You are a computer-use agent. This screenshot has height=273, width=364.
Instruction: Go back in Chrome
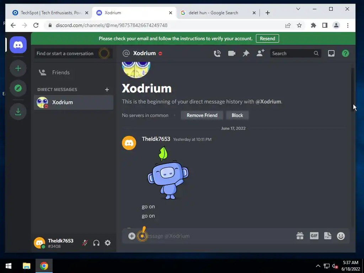[x=13, y=25]
